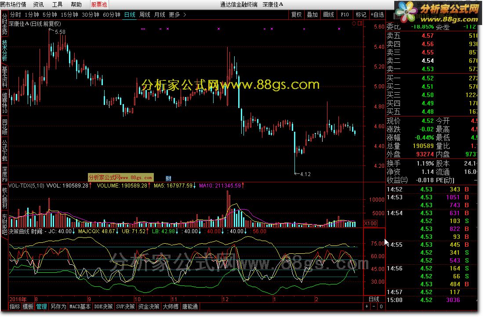483x317 pixels.
Task: Click the 另存为 save-as tab
Action: (58, 306)
